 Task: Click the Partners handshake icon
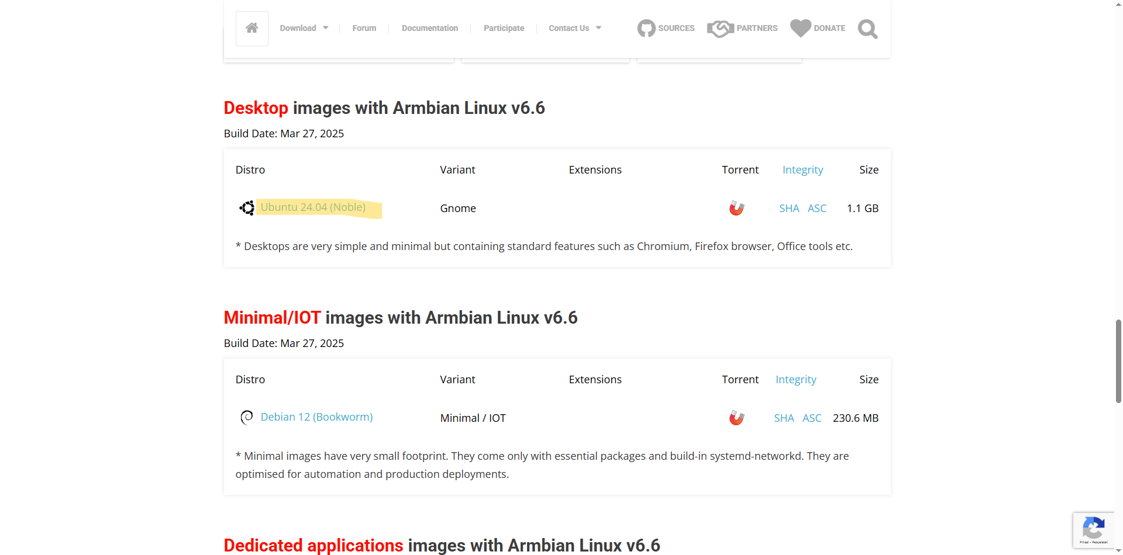click(720, 28)
